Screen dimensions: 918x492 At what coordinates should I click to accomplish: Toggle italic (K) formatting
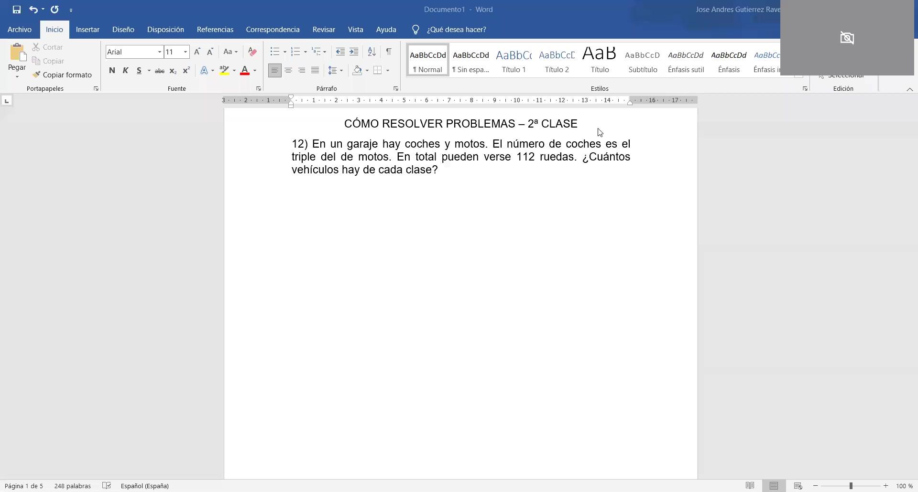pyautogui.click(x=125, y=71)
